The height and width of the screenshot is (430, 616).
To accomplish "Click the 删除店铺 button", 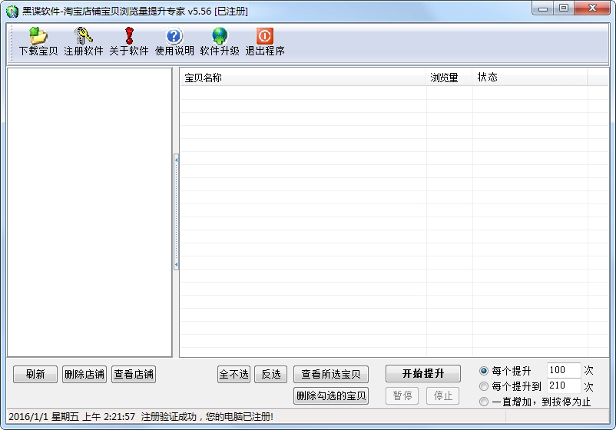I will [x=84, y=374].
